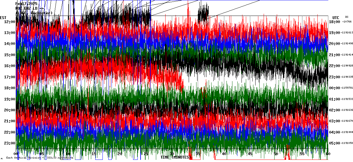Click the 20 minute axis tick
Viewport: 353px width, 162px height.
click(x=120, y=154)
